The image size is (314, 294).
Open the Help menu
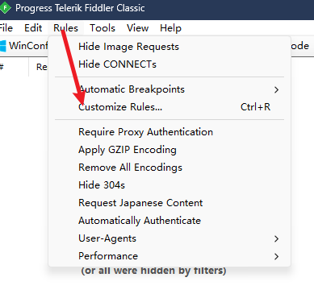(170, 28)
